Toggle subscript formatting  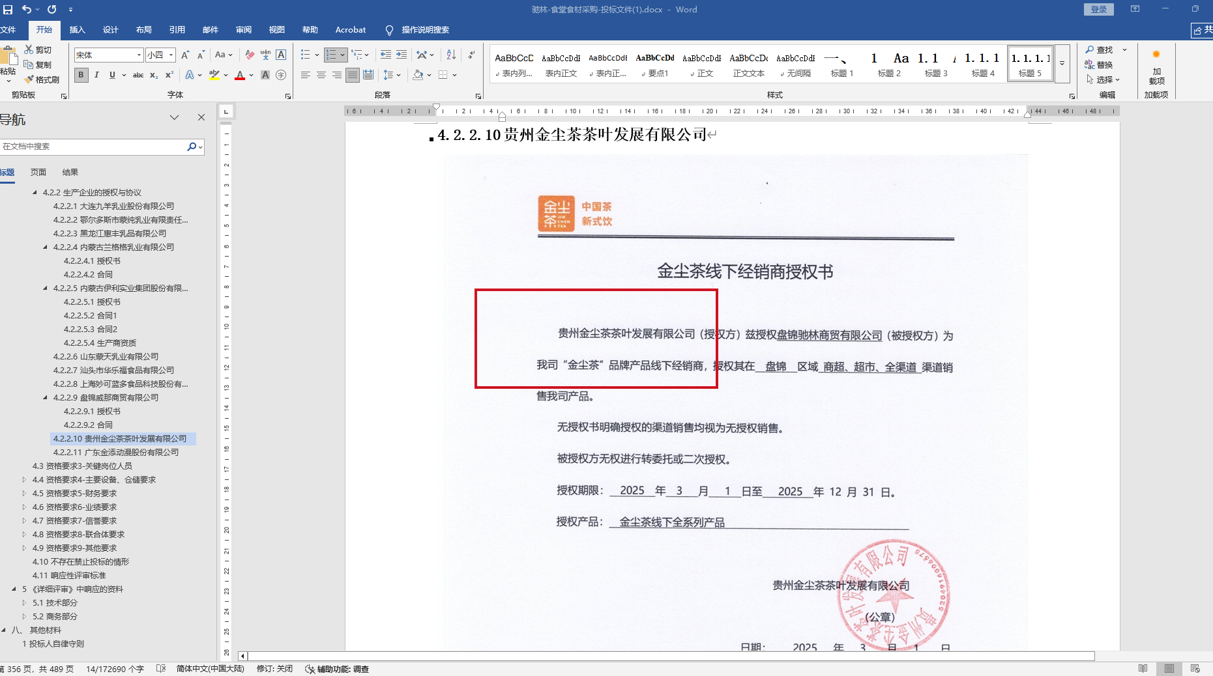(154, 75)
